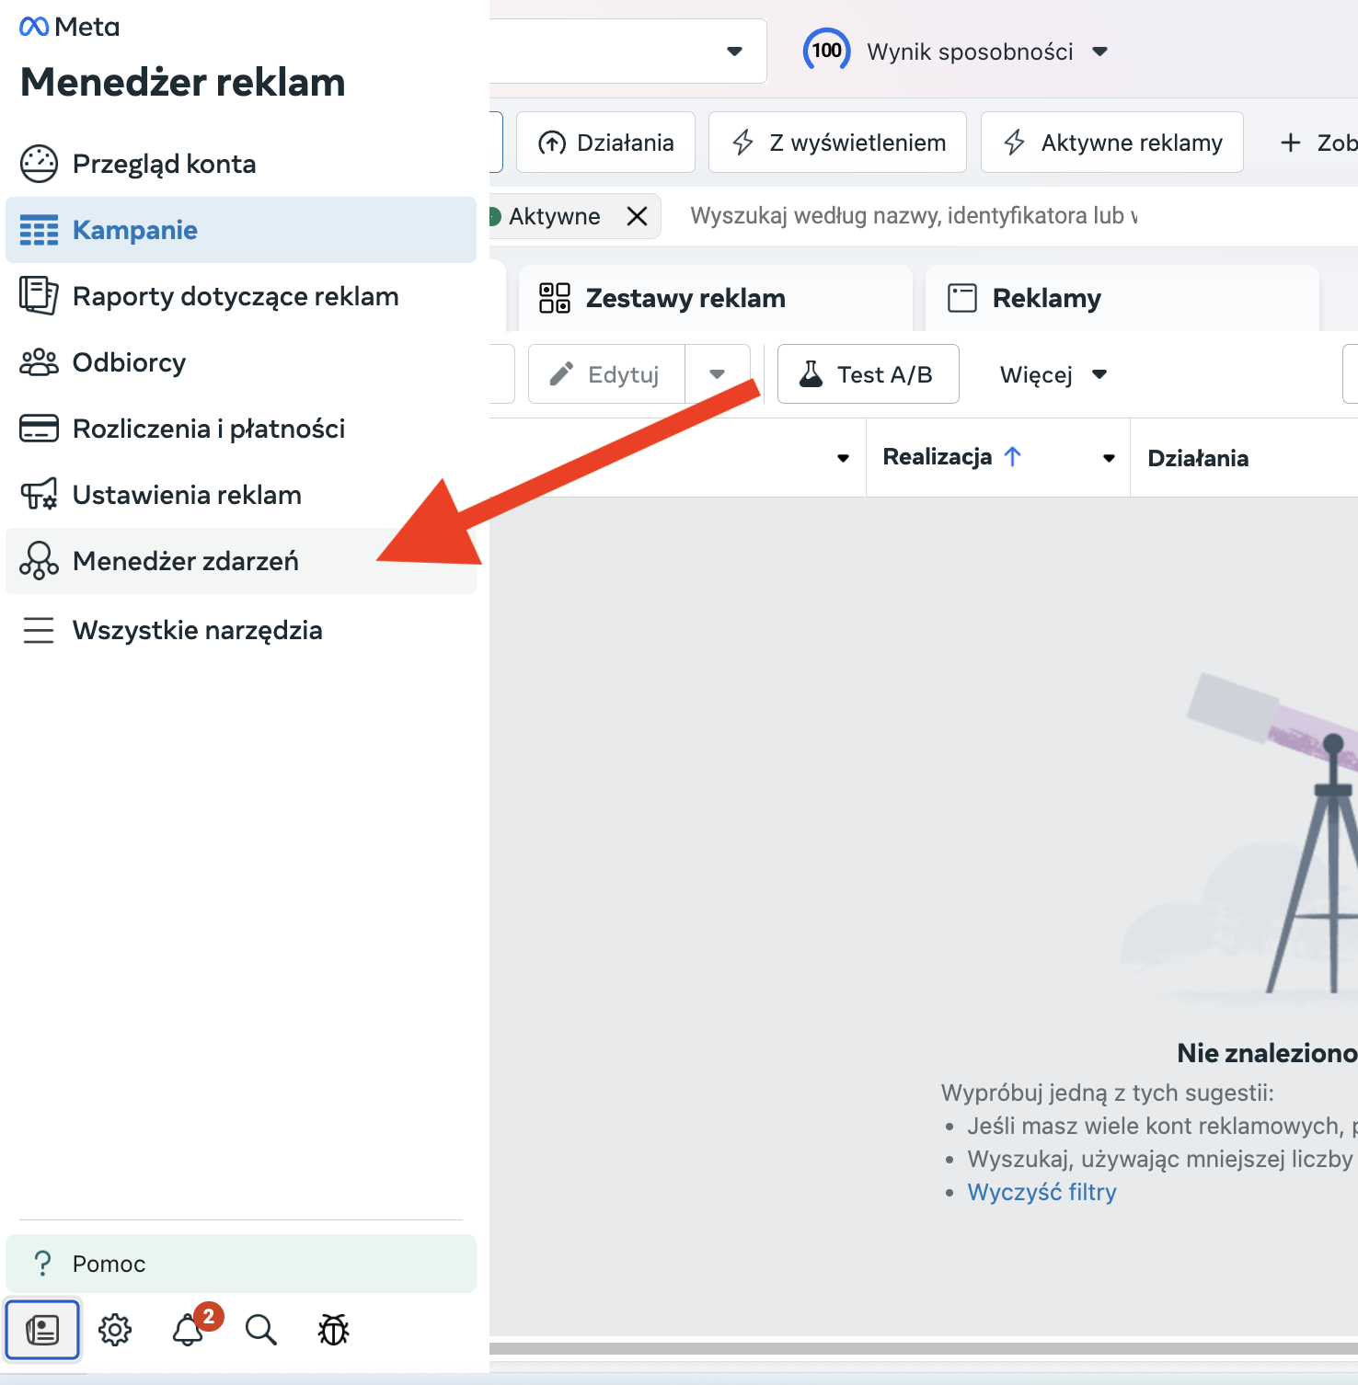This screenshot has height=1385, width=1358.
Task: Click the Zestawy reklam grid icon
Action: point(555,298)
